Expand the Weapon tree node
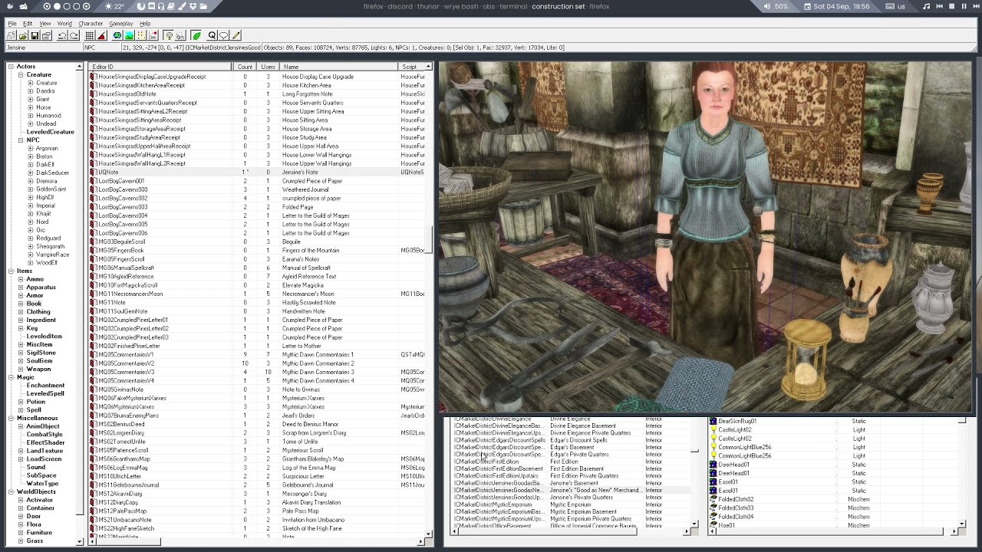The width and height of the screenshot is (982, 552). (x=21, y=369)
